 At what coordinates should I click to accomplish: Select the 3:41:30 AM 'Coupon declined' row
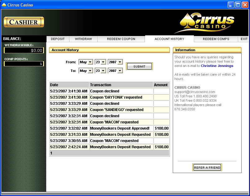pos(109,91)
